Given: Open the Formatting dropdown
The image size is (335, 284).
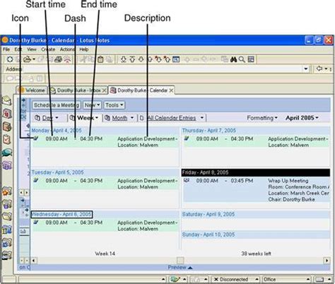Looking at the screenshot, I should pos(262,118).
